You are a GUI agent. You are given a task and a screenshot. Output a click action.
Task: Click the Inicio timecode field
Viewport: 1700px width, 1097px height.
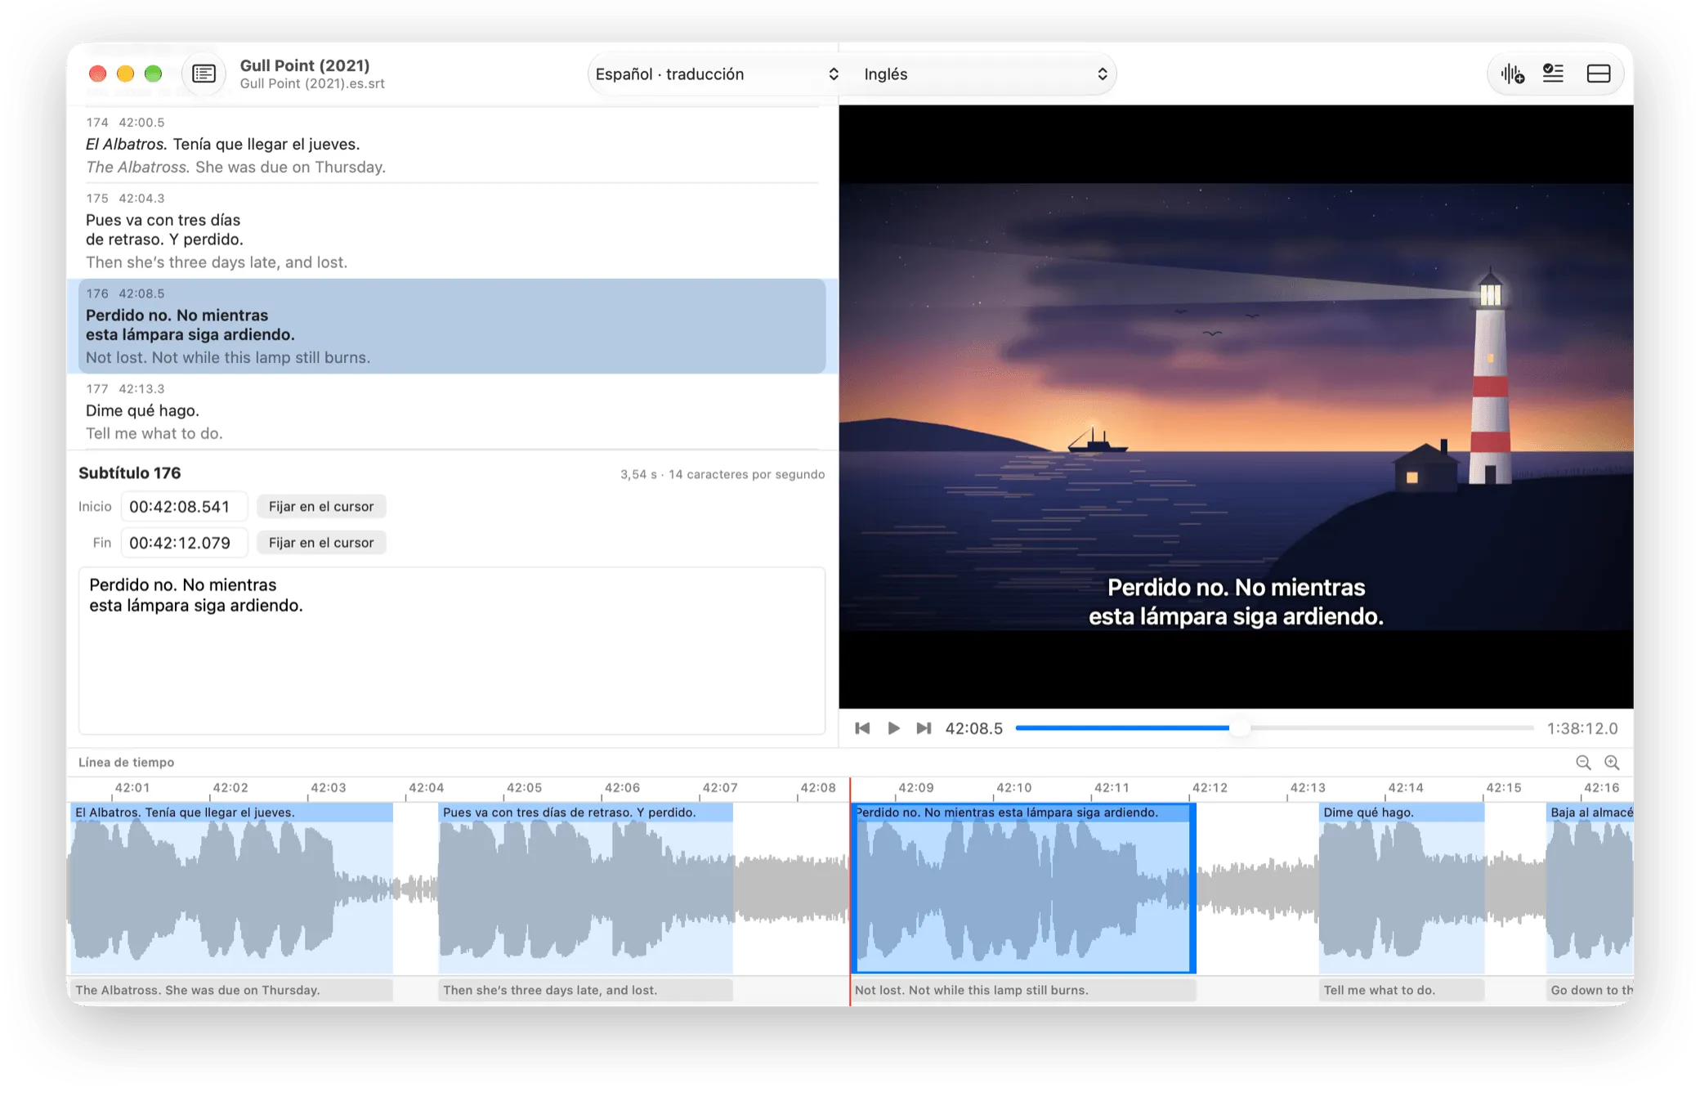[184, 507]
